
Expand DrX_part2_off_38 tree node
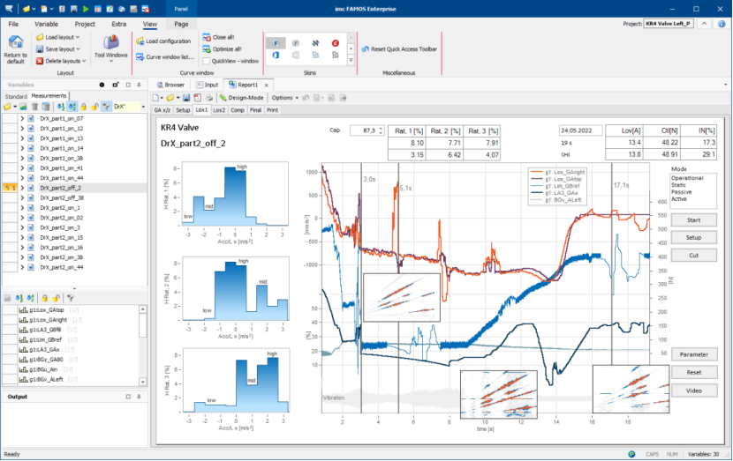(22, 197)
